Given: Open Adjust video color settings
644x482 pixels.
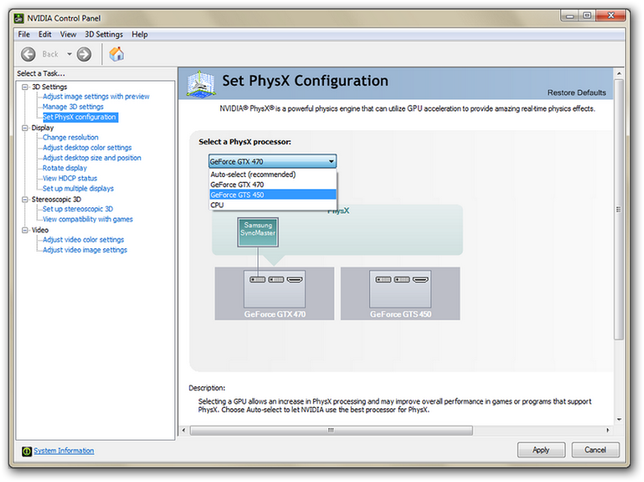Looking at the screenshot, I should (83, 240).
